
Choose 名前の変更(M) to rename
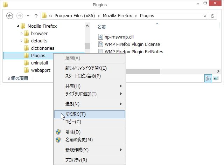[90, 140]
